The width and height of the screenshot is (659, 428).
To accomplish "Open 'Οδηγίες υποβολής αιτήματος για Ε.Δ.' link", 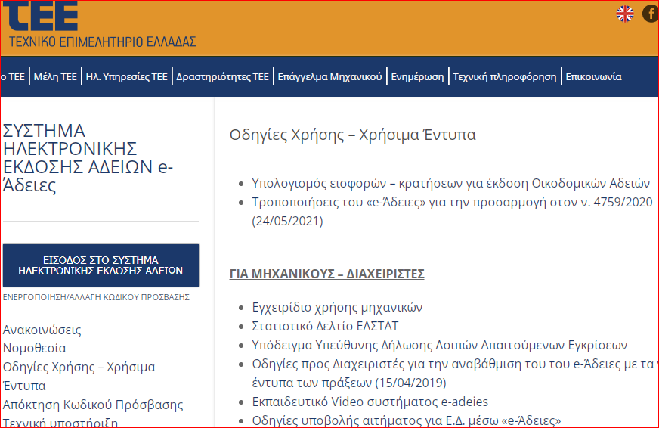I will [407, 421].
